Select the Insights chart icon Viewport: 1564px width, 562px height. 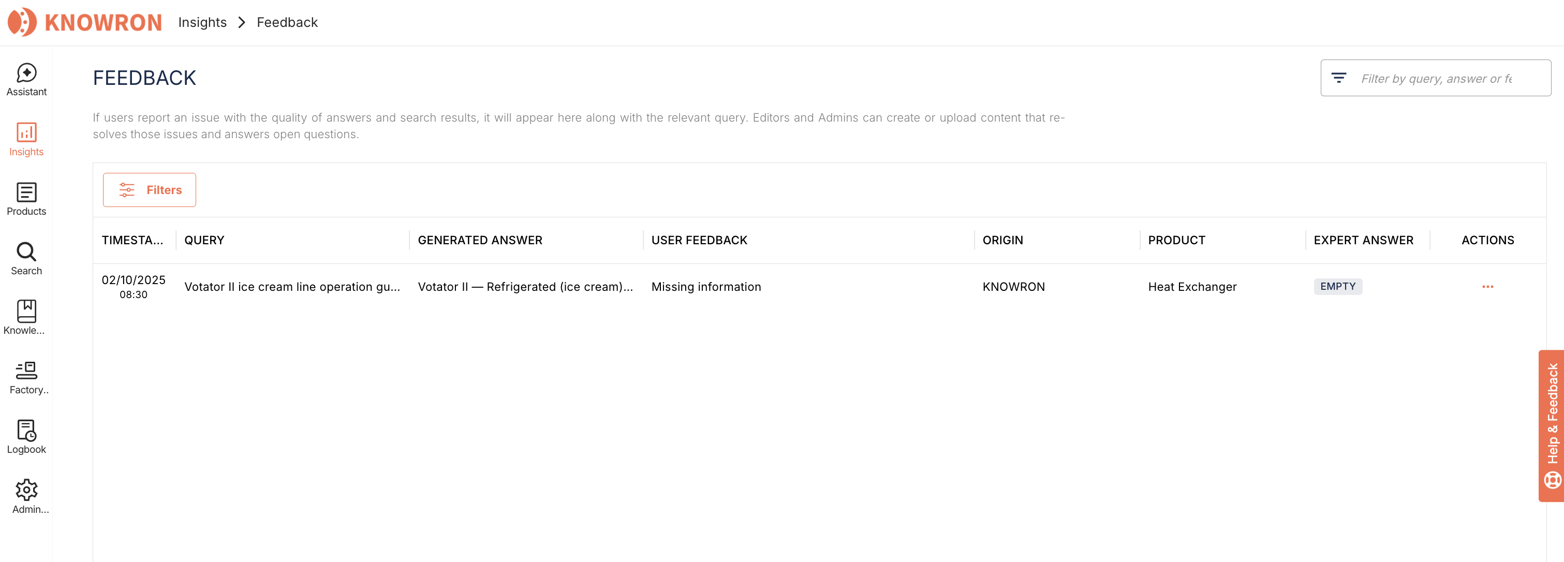click(26, 132)
